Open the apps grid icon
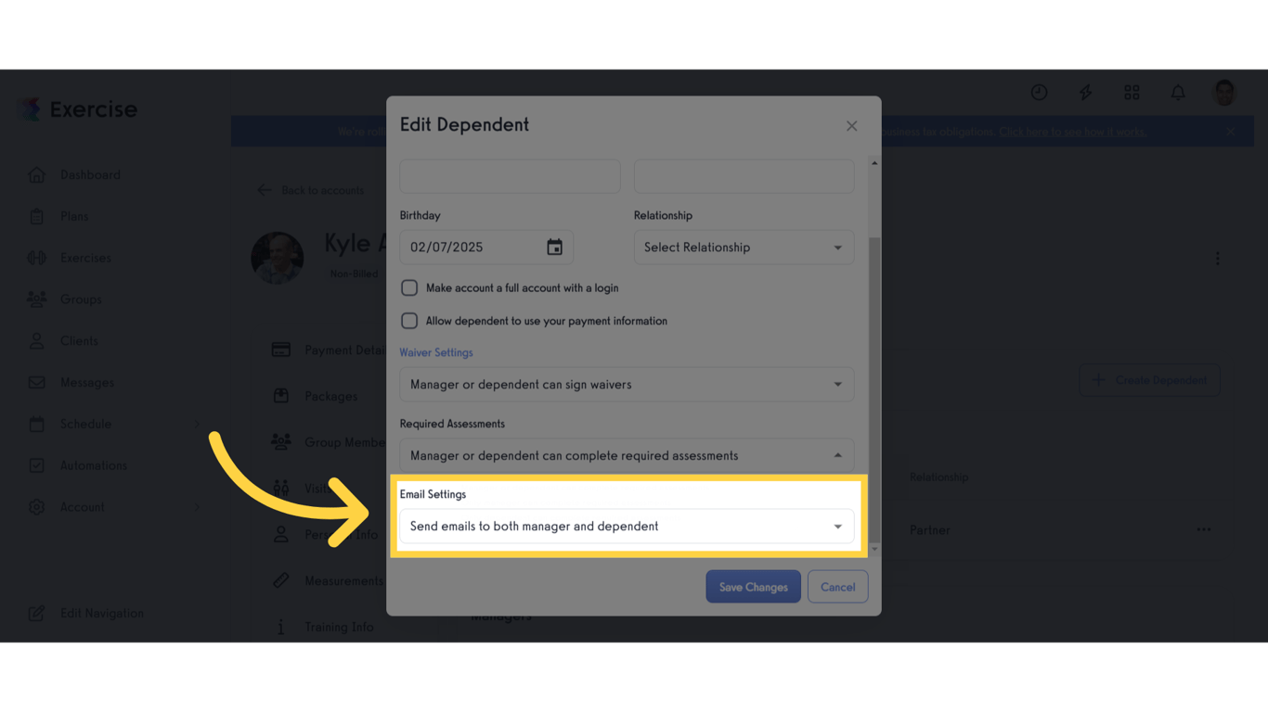1268x712 pixels. (x=1132, y=93)
